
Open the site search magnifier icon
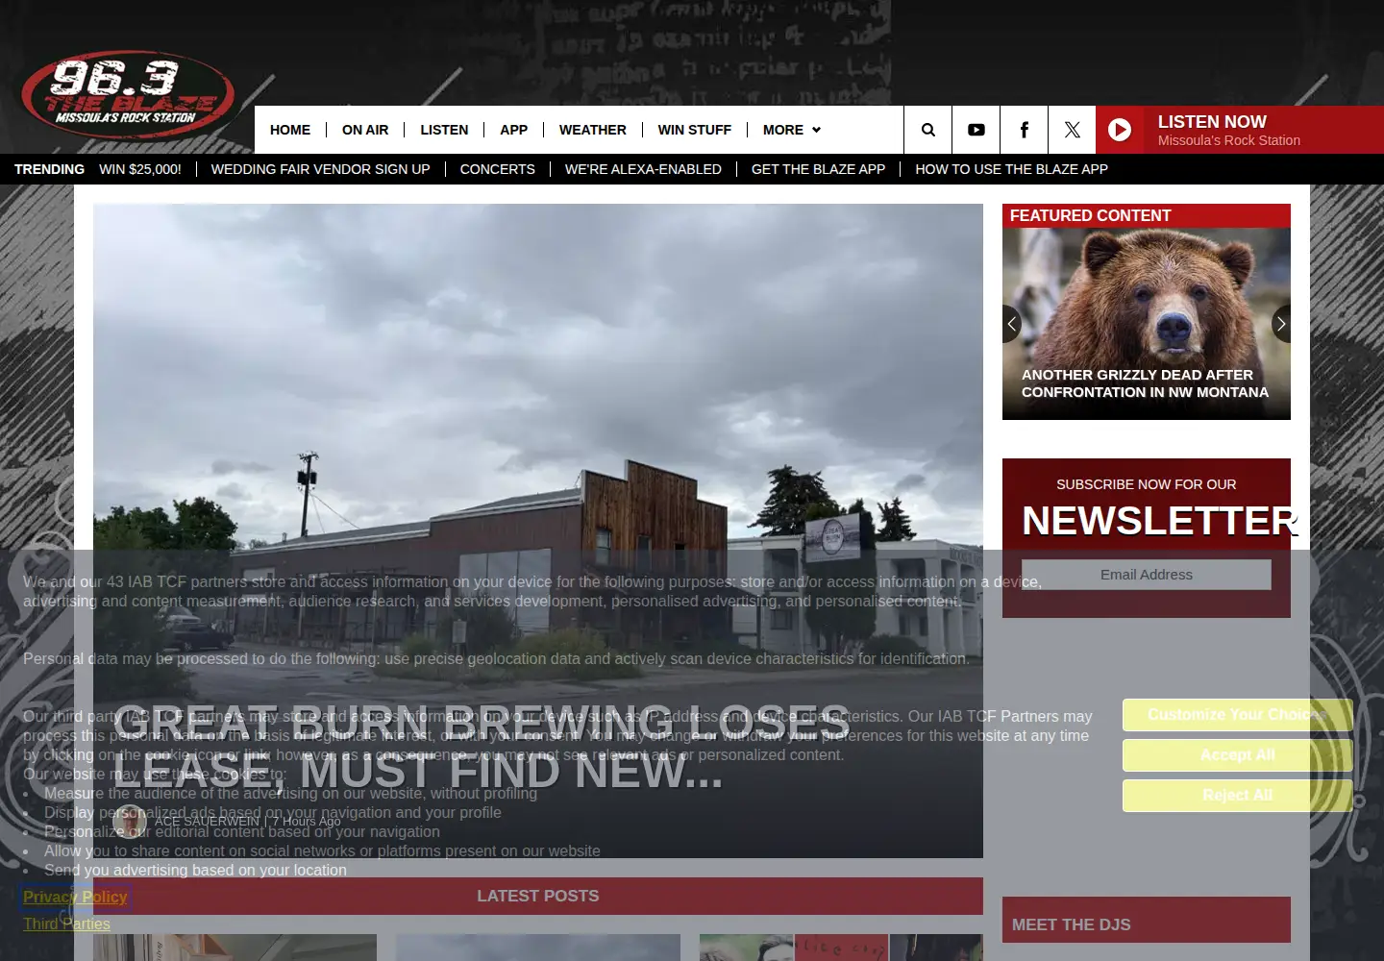click(928, 130)
